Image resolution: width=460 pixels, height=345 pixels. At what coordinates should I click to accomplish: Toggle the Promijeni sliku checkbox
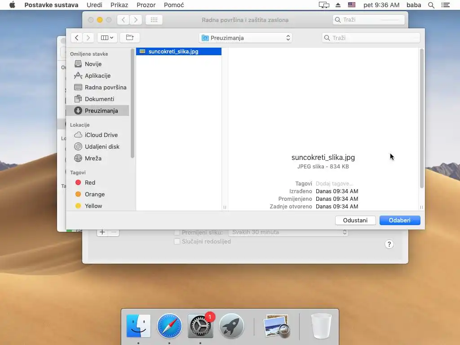177,232
